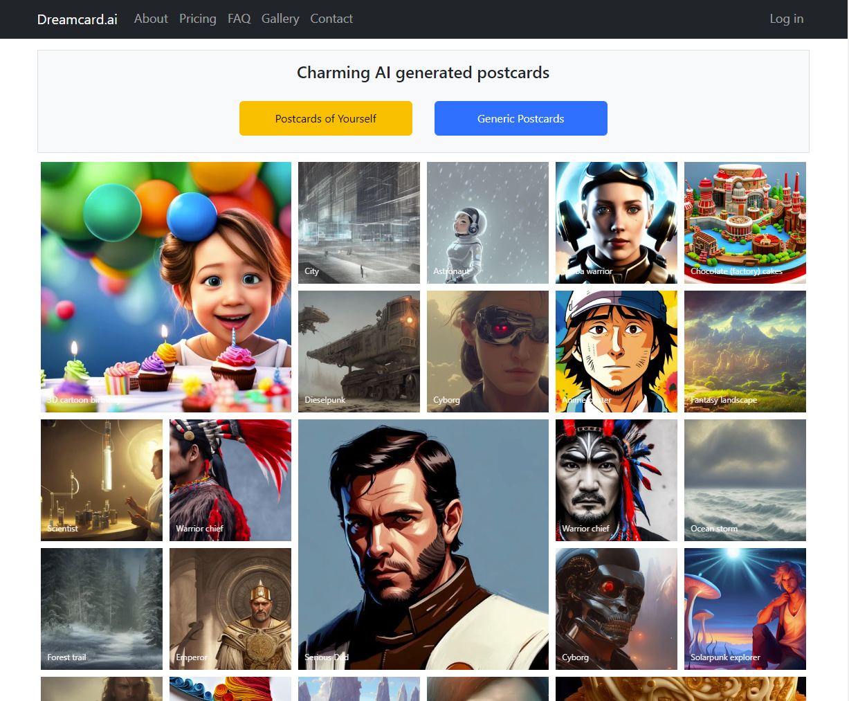The image size is (849, 701).
Task: Go to the Pricing nav item
Action: [x=198, y=19]
